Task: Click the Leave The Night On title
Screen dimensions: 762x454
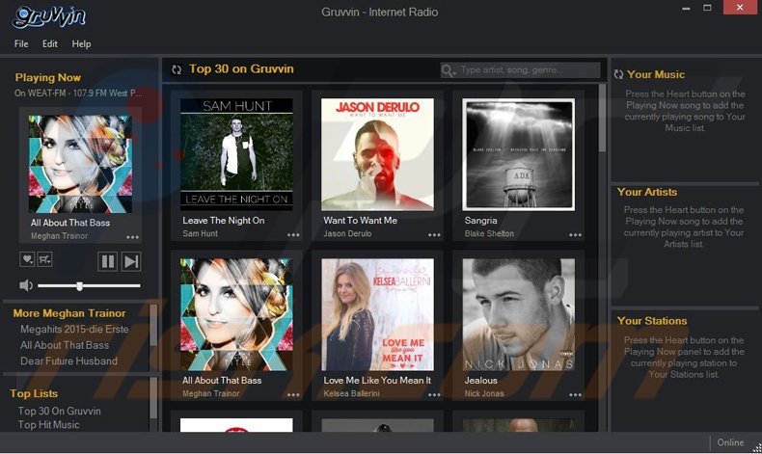Action: click(x=224, y=221)
